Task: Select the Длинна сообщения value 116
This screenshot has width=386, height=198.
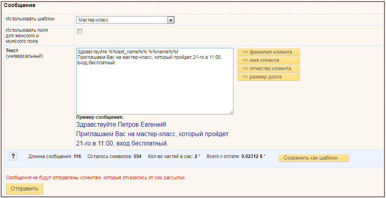Action: 77,156
